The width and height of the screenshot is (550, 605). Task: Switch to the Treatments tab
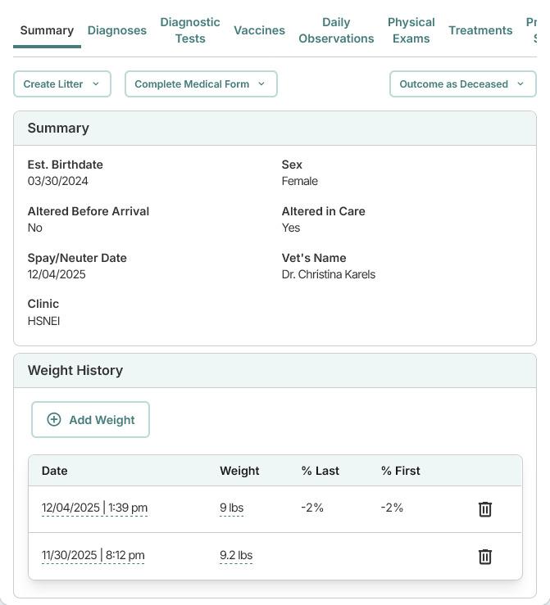coord(480,30)
